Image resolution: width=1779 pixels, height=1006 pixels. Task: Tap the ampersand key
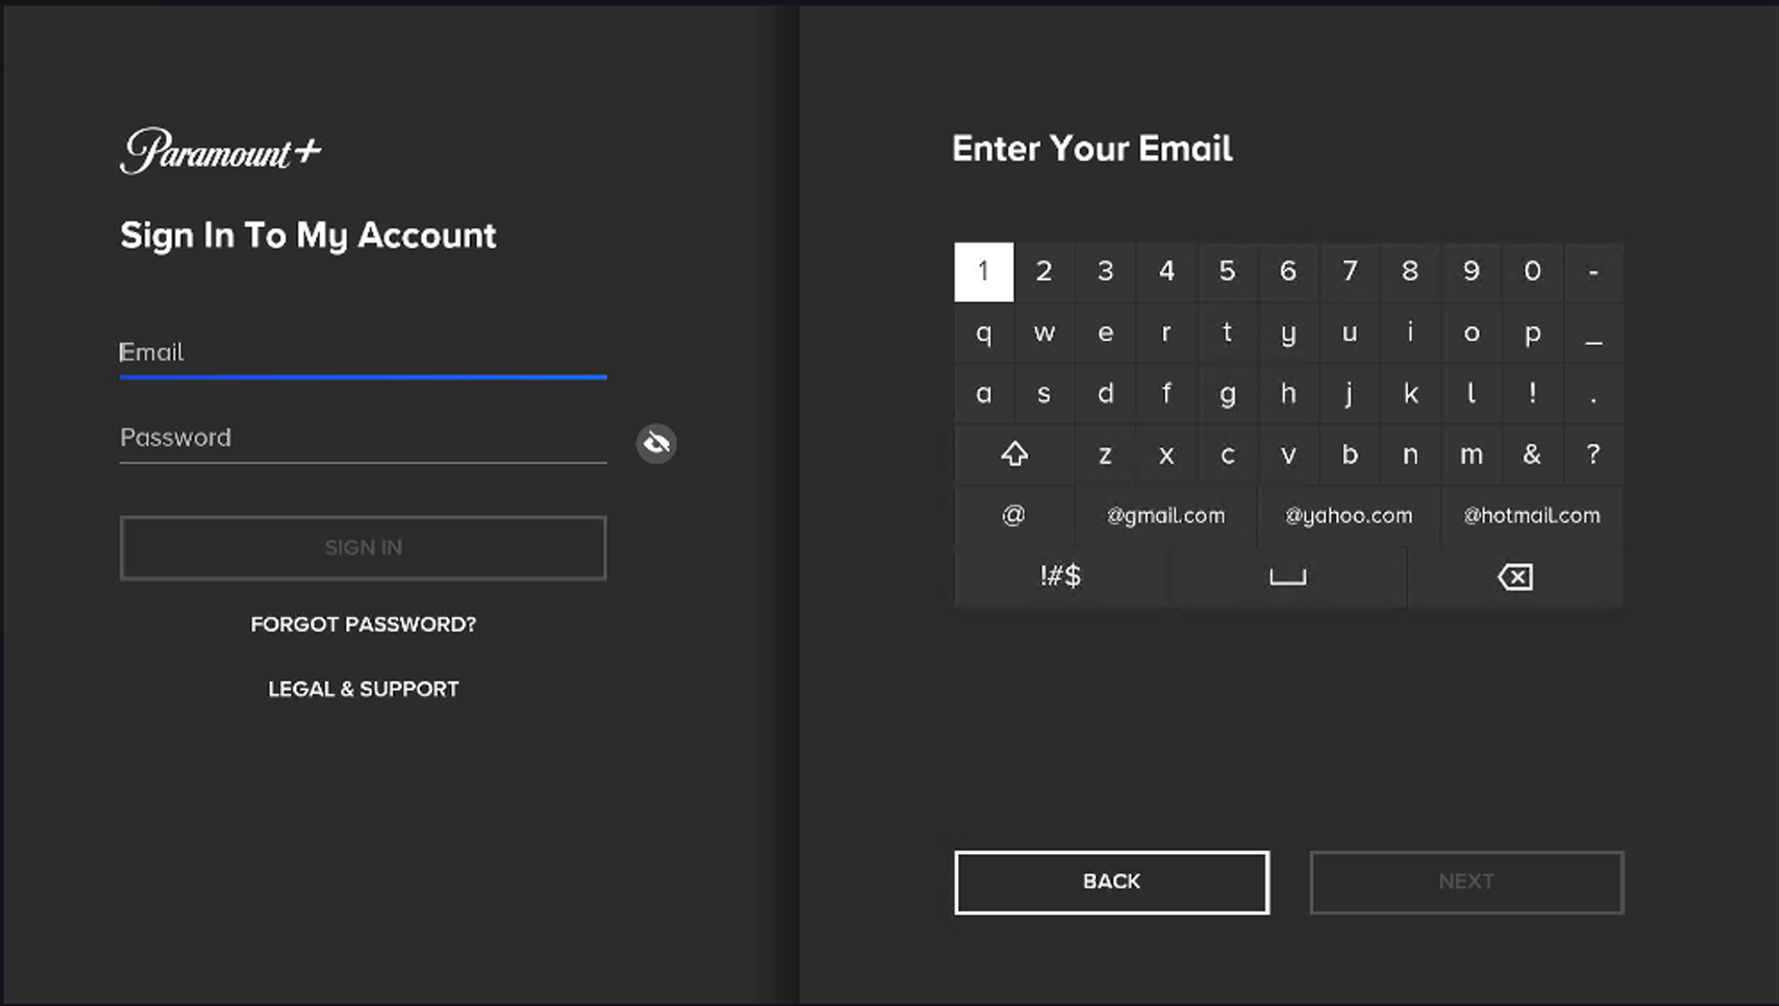tap(1533, 455)
